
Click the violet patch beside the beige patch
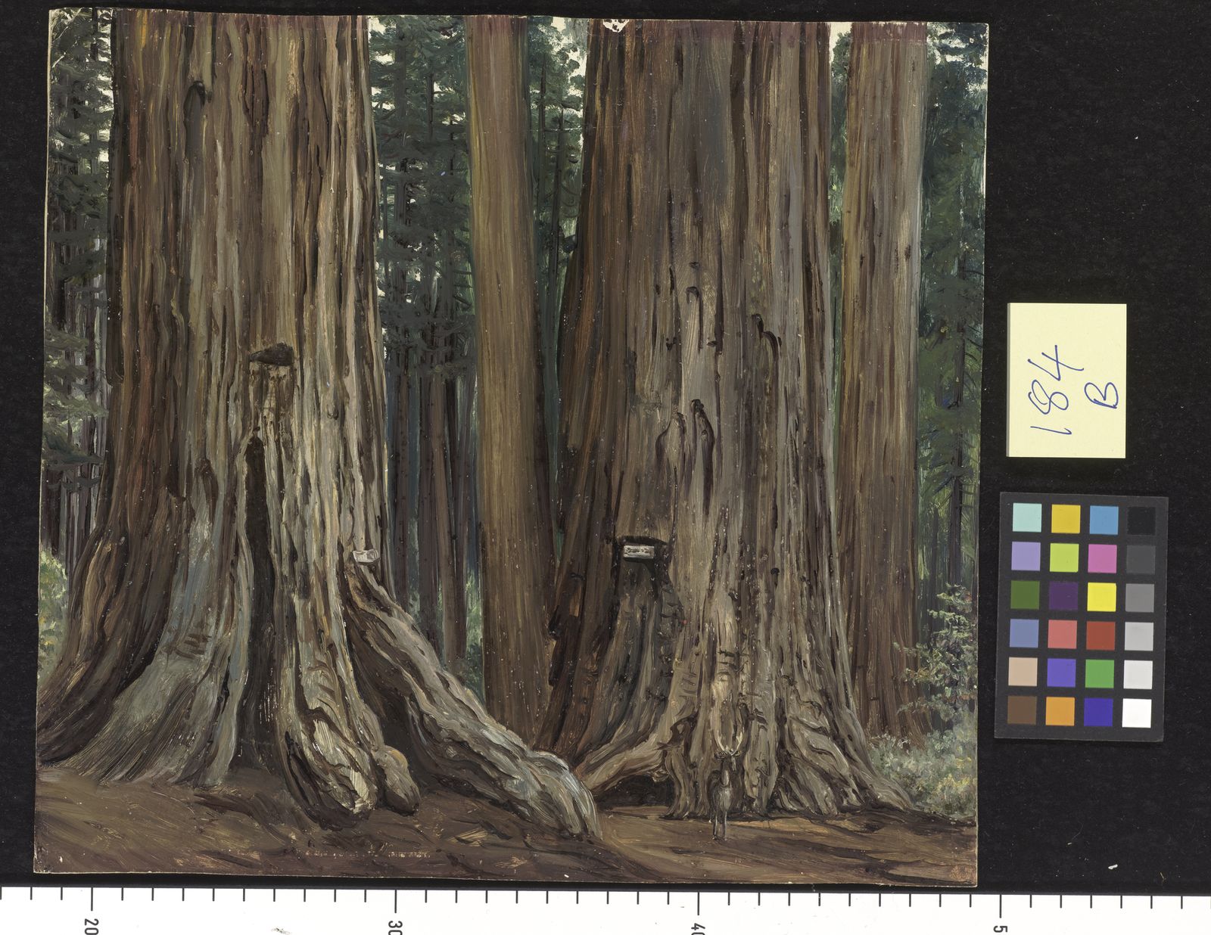click(x=1062, y=673)
